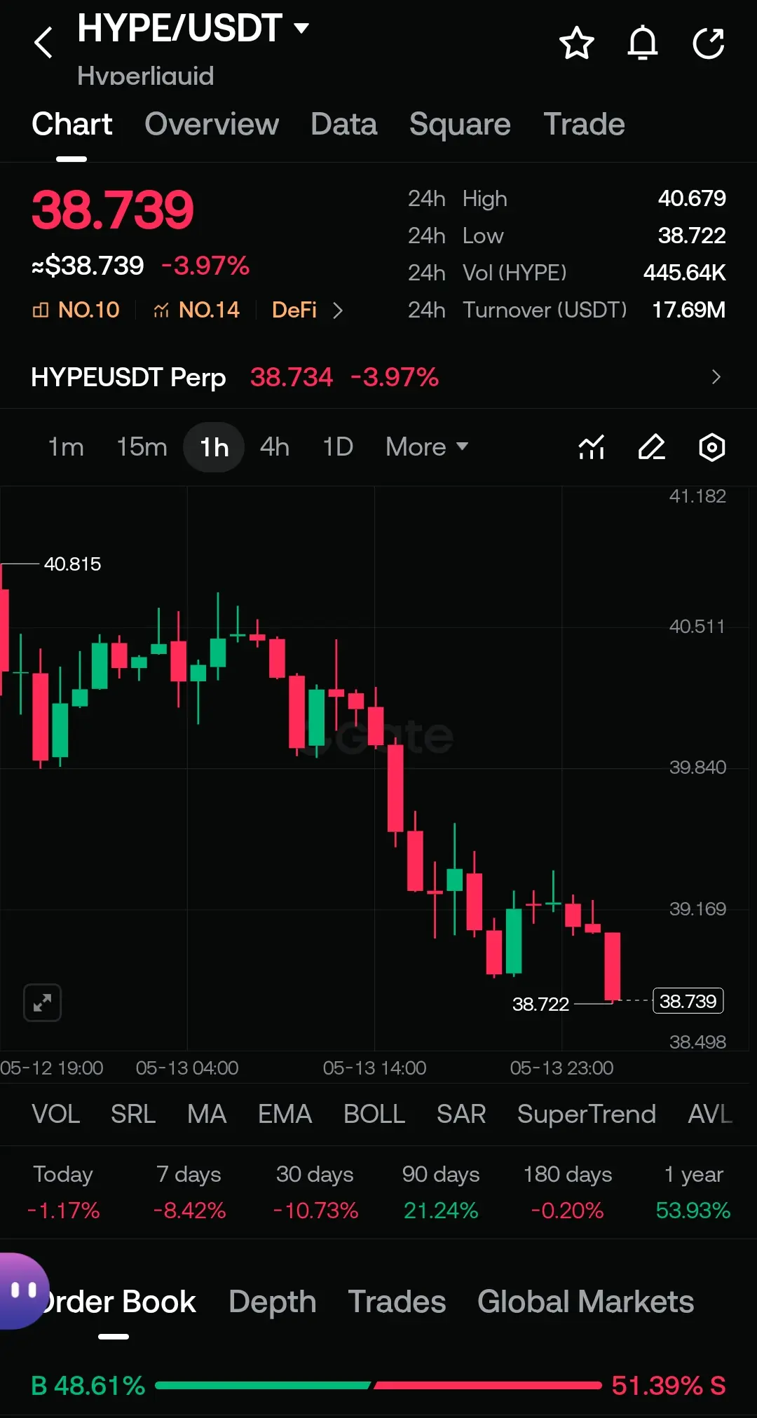Tap the large 38.739 last price
This screenshot has width=757, height=1418.
coord(112,210)
